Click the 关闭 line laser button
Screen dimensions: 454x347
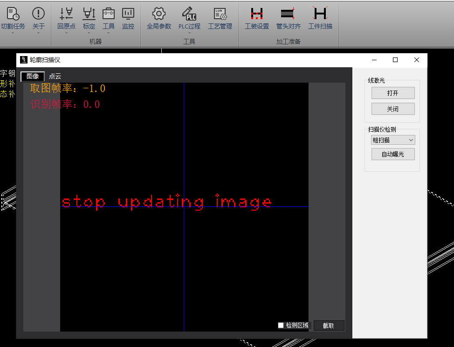[393, 109]
